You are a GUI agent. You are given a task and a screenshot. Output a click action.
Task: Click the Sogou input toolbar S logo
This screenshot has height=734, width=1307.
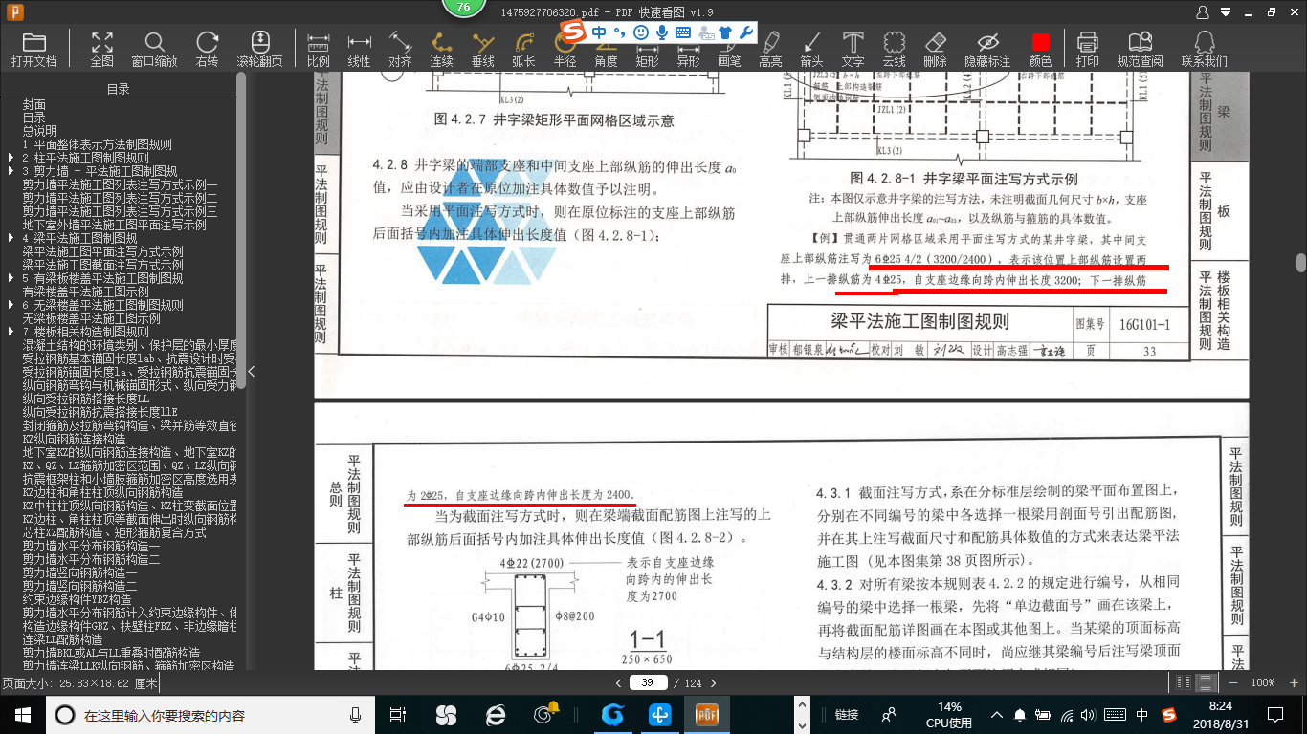572,32
